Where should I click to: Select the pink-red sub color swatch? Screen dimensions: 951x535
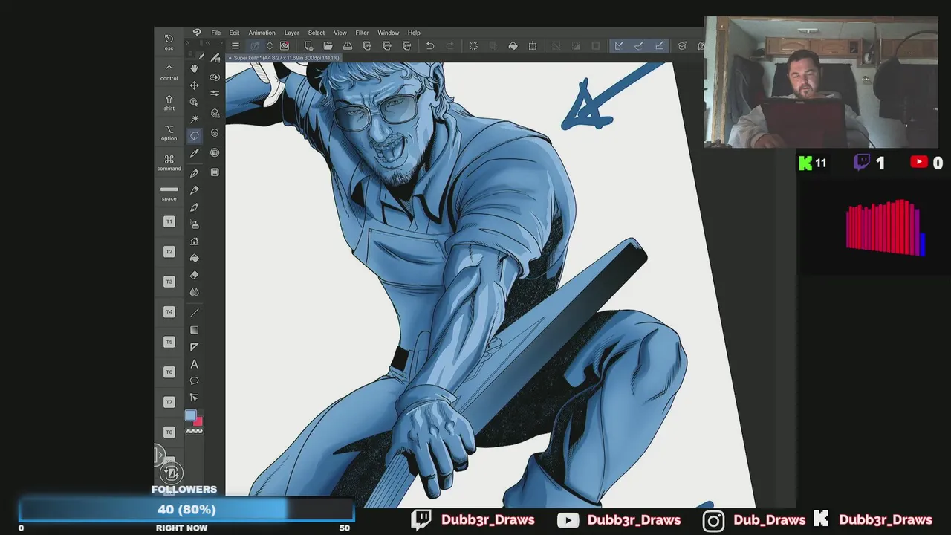click(198, 421)
